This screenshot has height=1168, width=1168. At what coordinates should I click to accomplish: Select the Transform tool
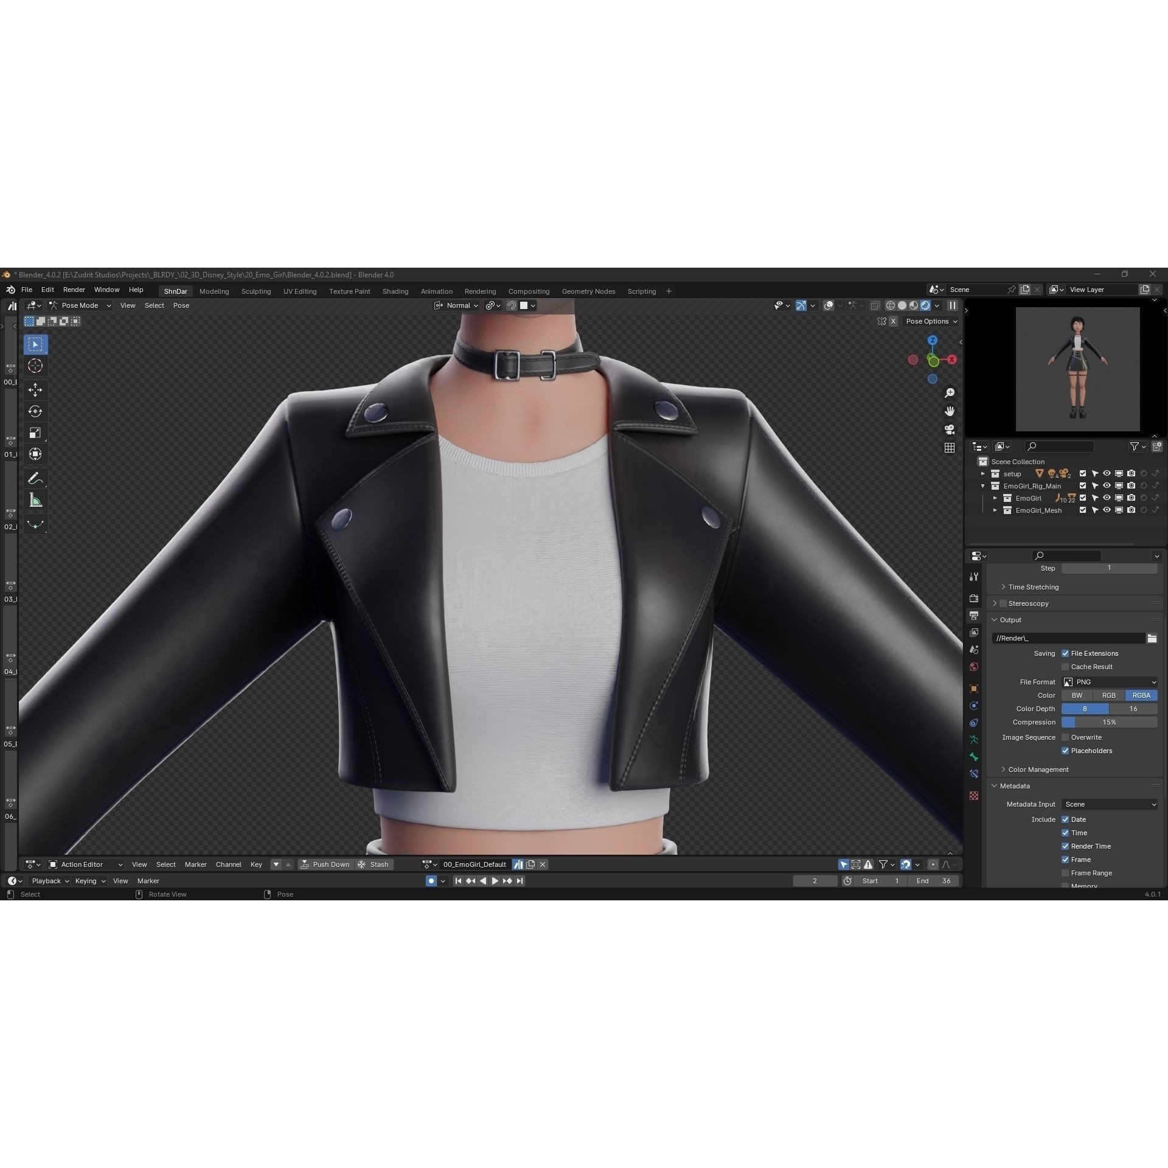click(x=35, y=454)
